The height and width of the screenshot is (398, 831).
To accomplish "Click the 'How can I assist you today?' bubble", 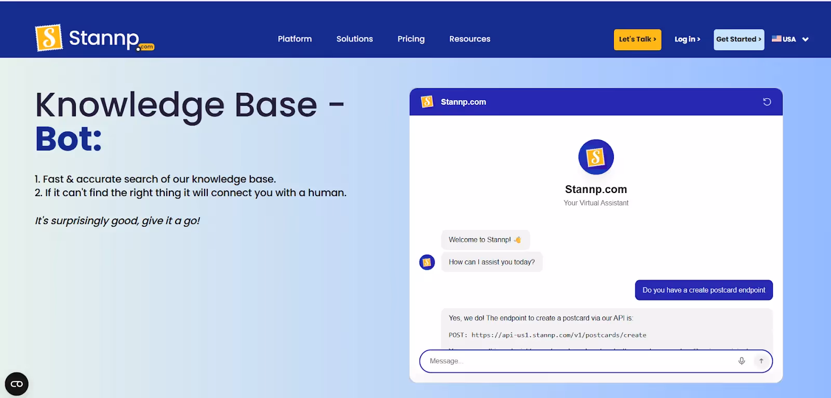I will tap(492, 262).
